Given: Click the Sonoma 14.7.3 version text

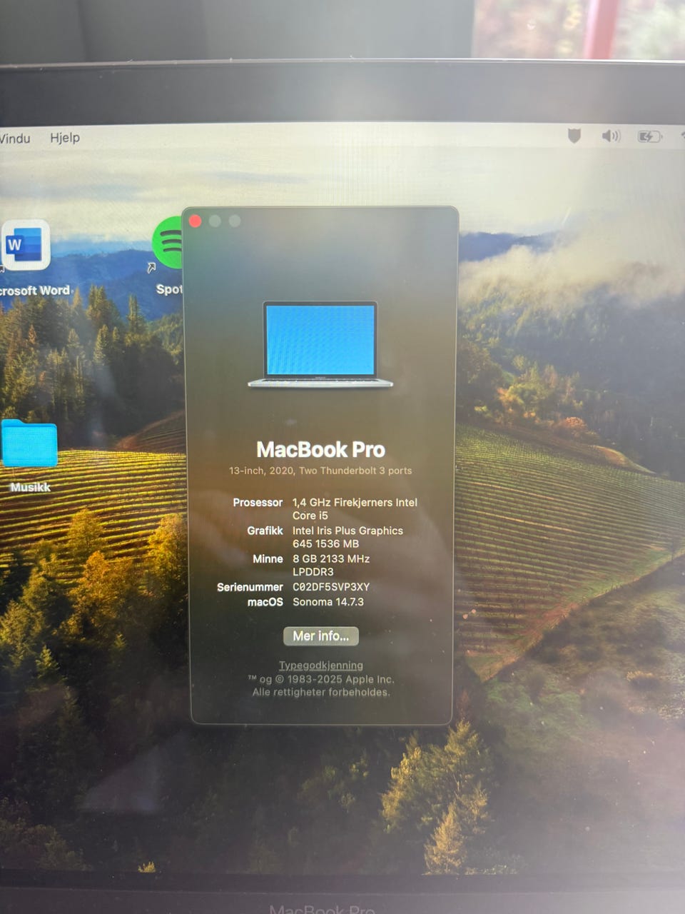Looking at the screenshot, I should 328,602.
